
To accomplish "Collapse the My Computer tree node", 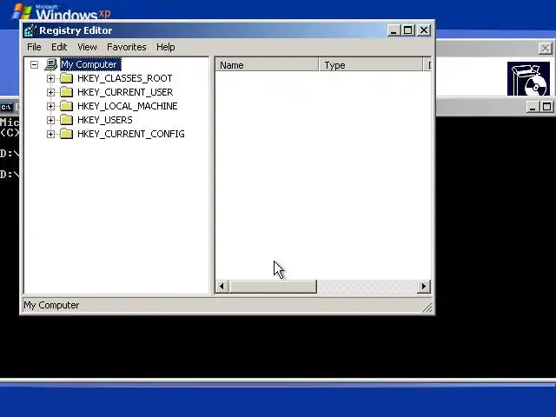I will click(34, 64).
